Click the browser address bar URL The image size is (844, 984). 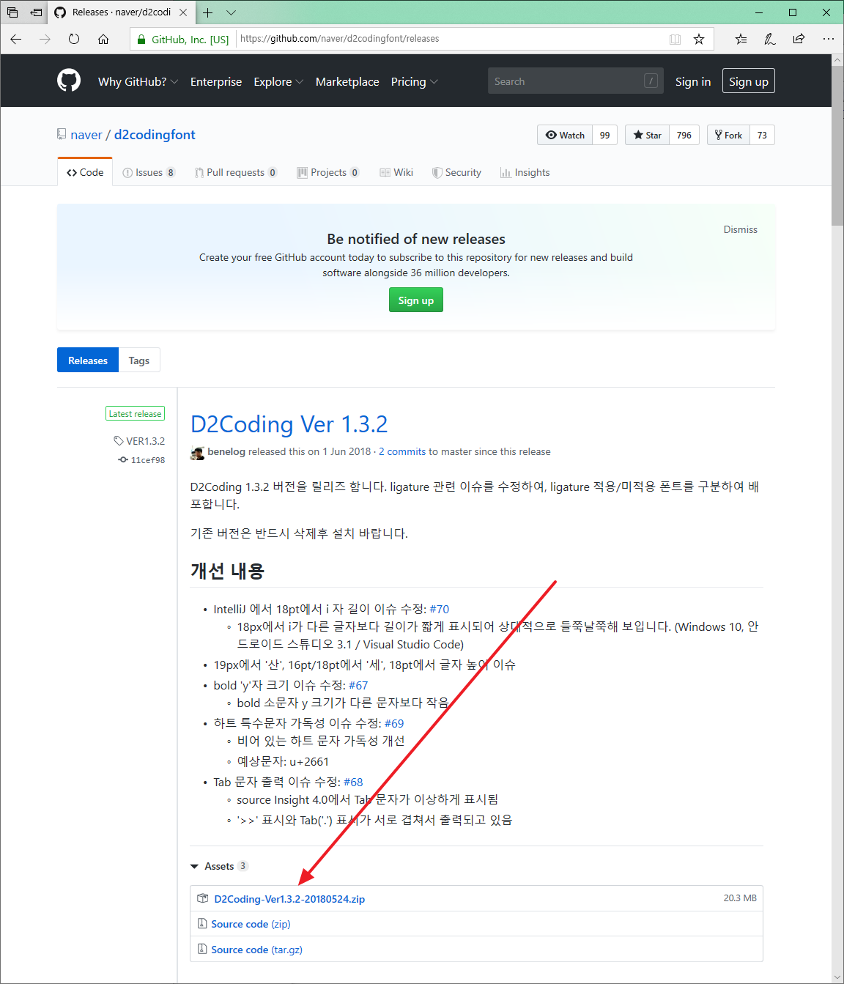click(340, 39)
